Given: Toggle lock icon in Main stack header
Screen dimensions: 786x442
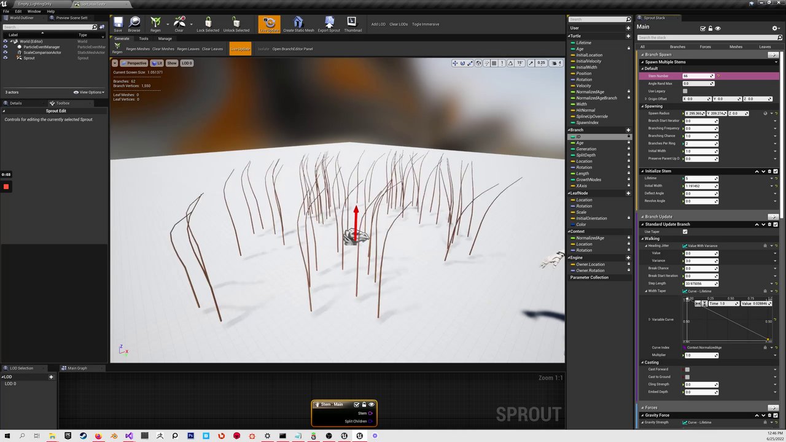Looking at the screenshot, I should tap(710, 28).
